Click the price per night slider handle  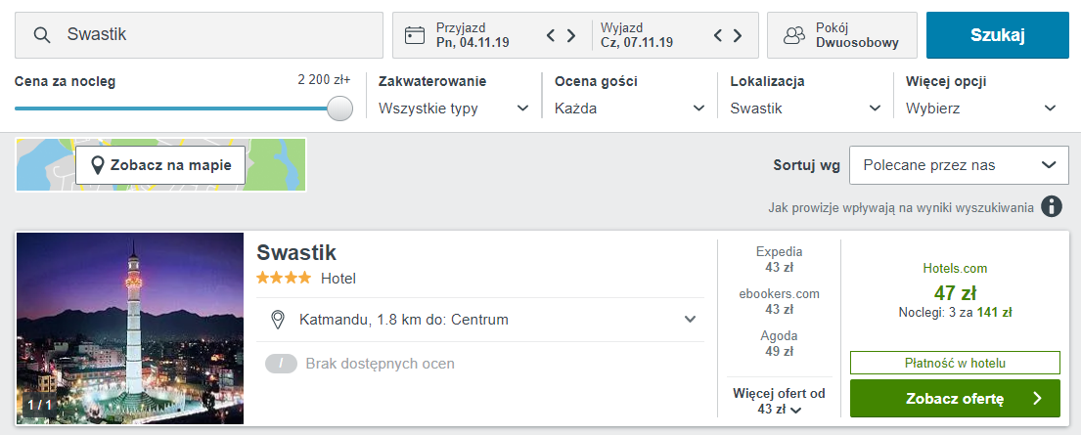pos(339,109)
